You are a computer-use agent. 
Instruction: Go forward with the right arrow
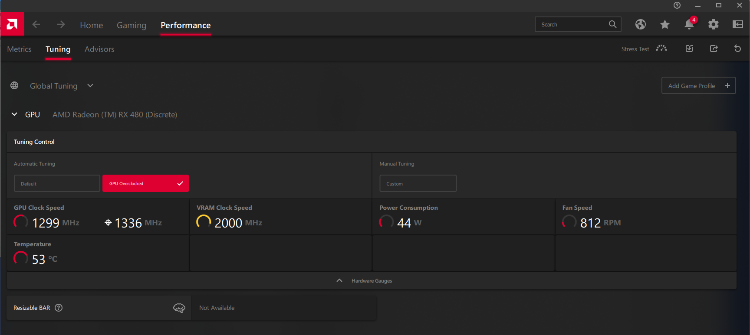click(61, 24)
